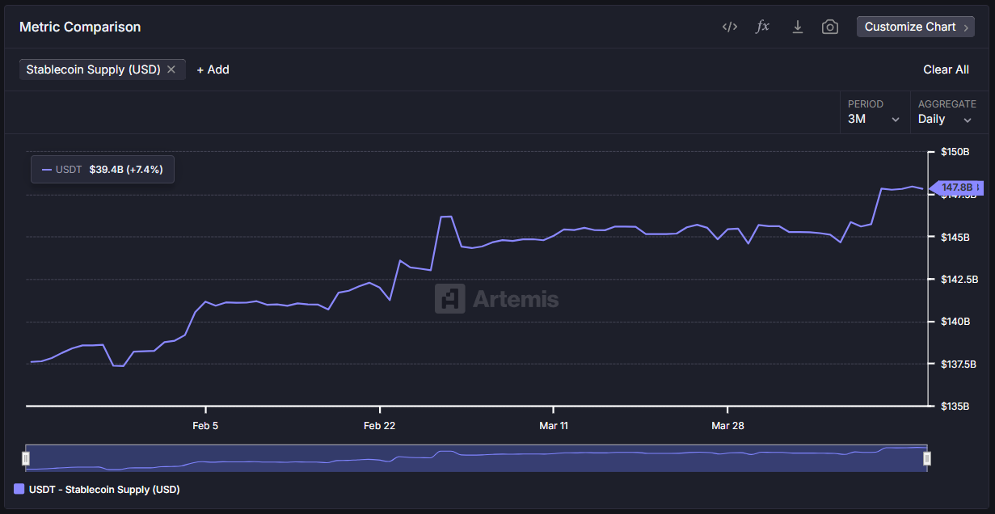Click the $145B axis label
Screen dimensions: 995x514
[x=955, y=237]
